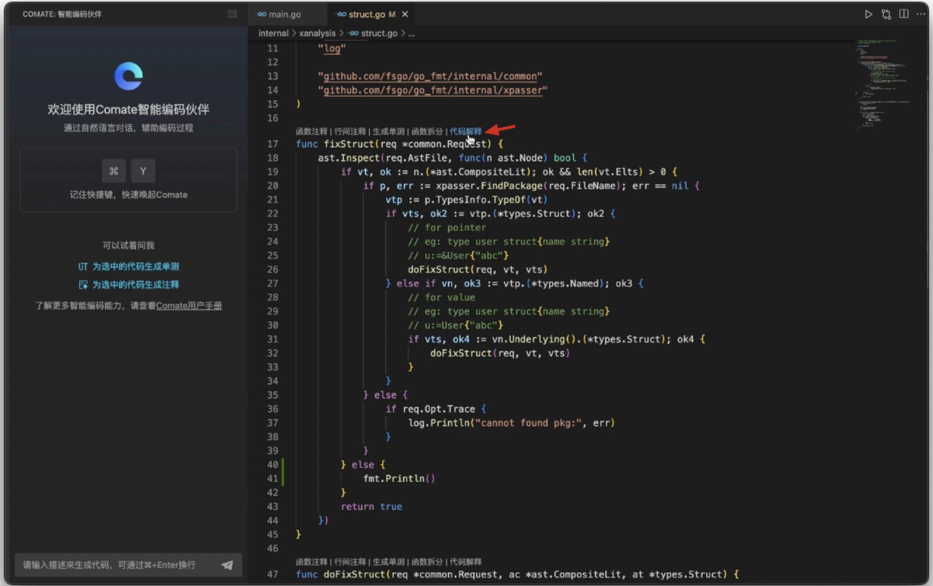Click the internal breadcrumb
Viewport: 933px width, 586px height.
point(273,33)
